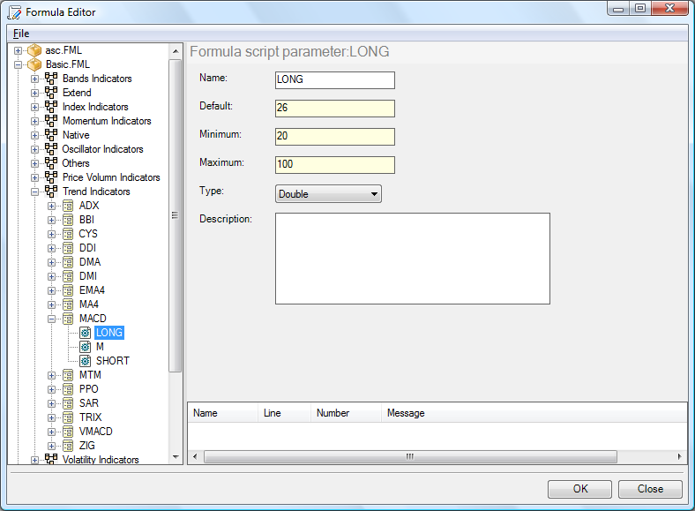Image resolution: width=695 pixels, height=511 pixels.
Task: Click the BBI formula icon
Action: tap(68, 220)
